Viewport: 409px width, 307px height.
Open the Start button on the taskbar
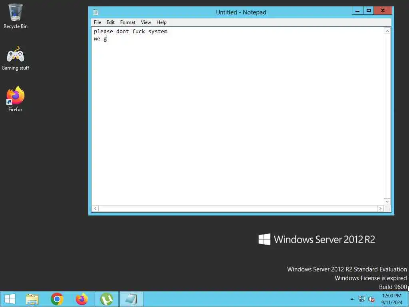[10, 299]
